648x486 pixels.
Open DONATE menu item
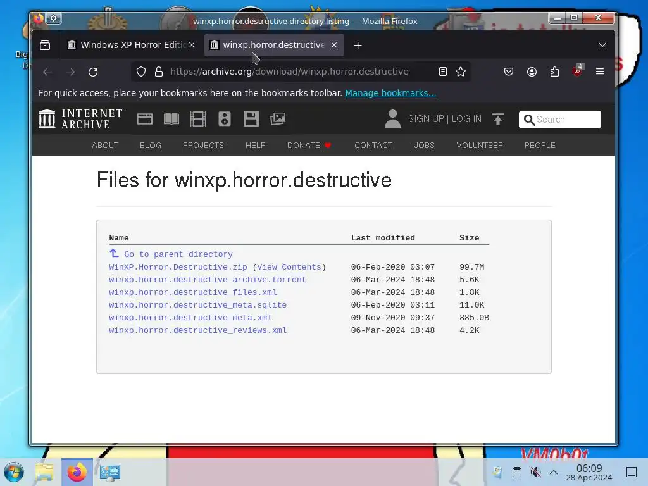click(309, 146)
